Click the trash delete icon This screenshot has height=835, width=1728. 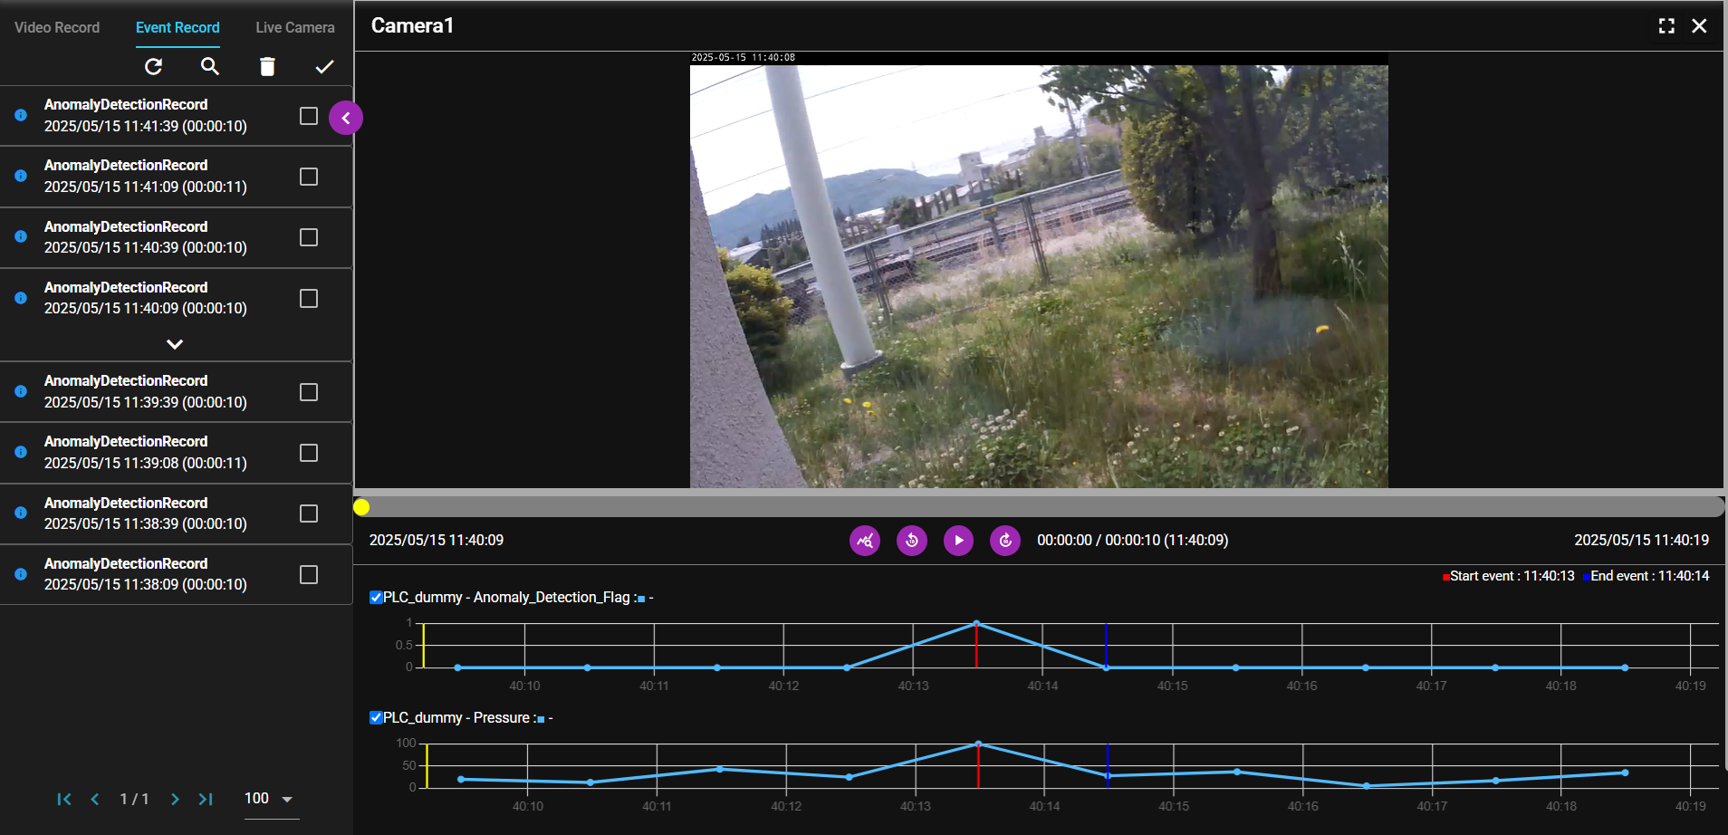pyautogui.click(x=267, y=66)
